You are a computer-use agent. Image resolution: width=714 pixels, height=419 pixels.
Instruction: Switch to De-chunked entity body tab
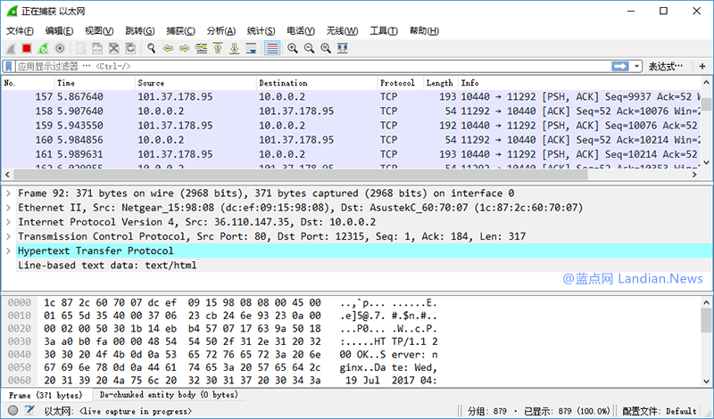[169, 395]
